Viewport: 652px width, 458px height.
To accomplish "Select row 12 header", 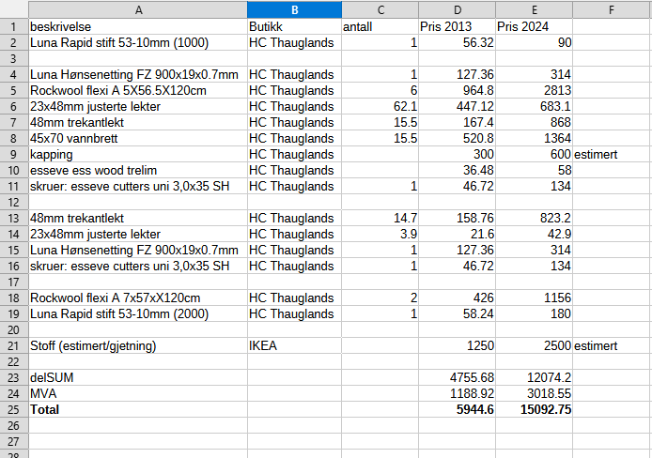I will click(14, 202).
